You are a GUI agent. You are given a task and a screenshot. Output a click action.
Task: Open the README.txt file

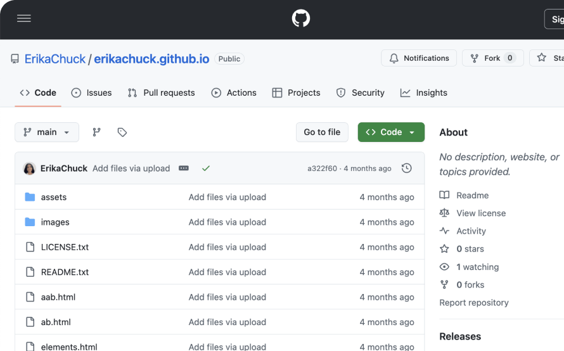[x=65, y=272]
